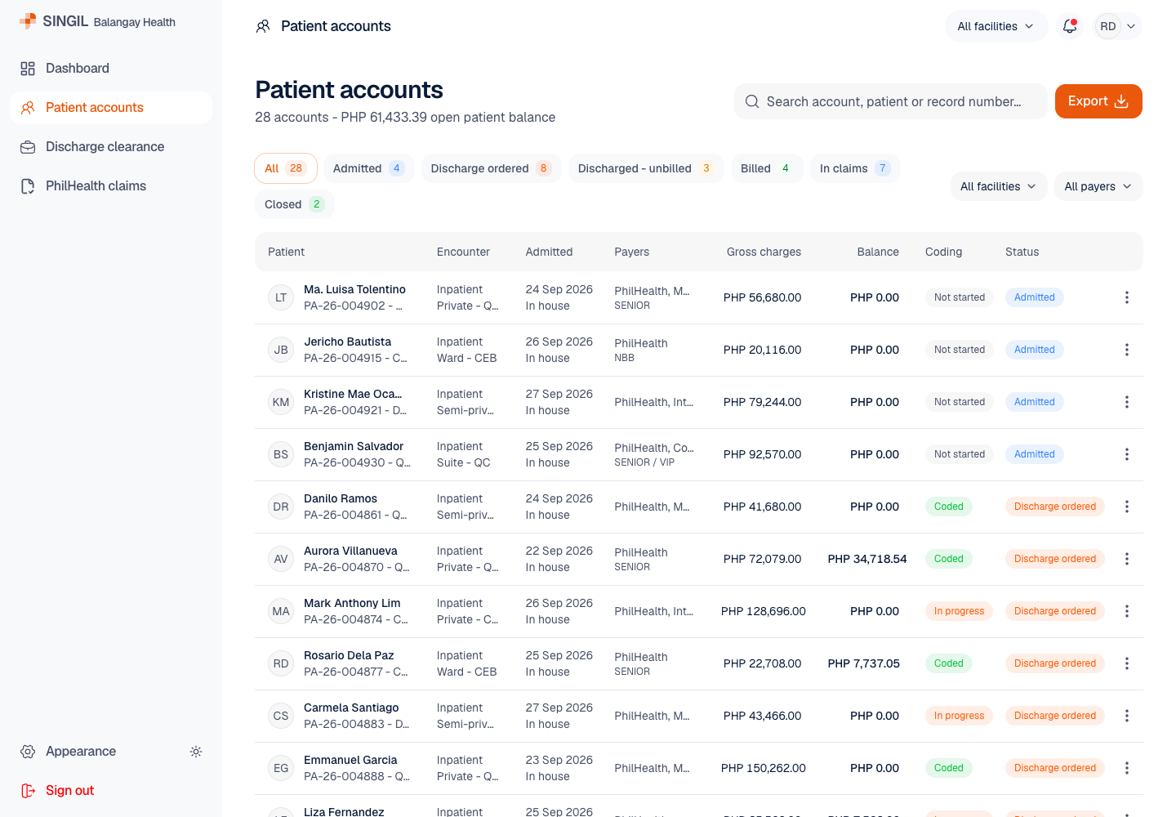Click the Export button
Screen dimensions: 1176x817
pyautogui.click(x=1098, y=101)
